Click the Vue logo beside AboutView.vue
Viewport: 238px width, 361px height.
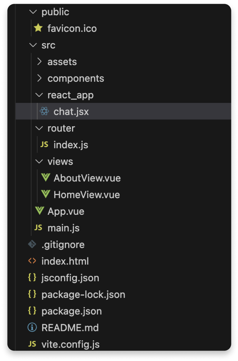tap(46, 178)
